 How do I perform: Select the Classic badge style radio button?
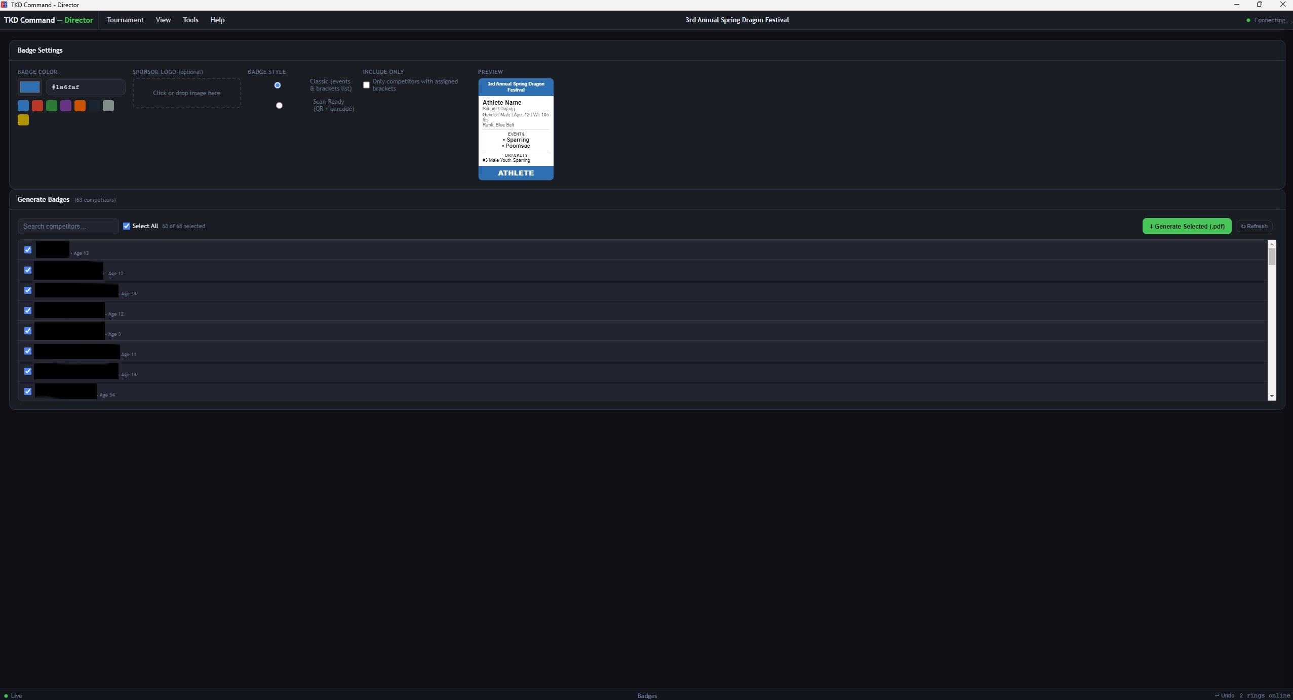pos(278,85)
